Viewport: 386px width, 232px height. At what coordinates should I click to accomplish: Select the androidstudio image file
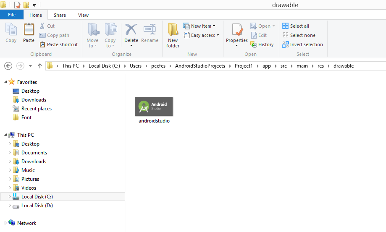tap(154, 110)
